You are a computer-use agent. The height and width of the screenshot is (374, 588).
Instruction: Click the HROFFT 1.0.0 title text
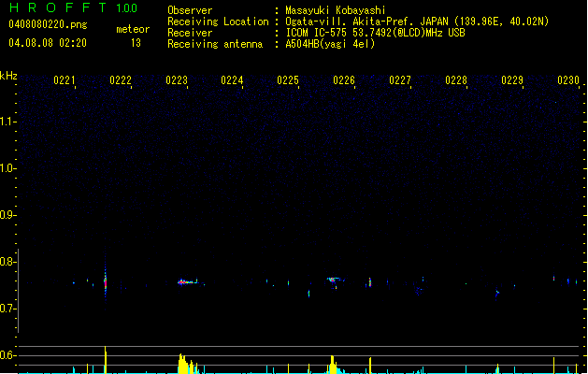click(74, 7)
